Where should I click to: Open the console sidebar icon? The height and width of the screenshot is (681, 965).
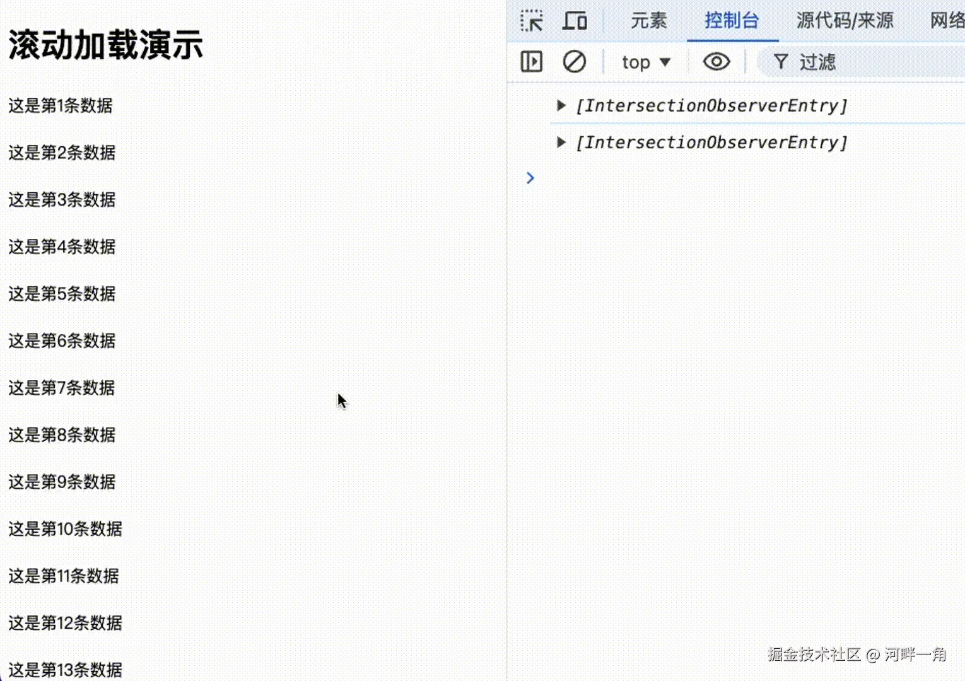[531, 61]
